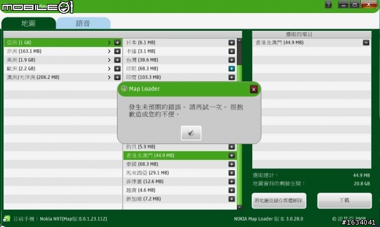Screen dimensions: 380x227
Task: Add 印尼 (68.3 MB) map with plus icon
Action: 232,69
